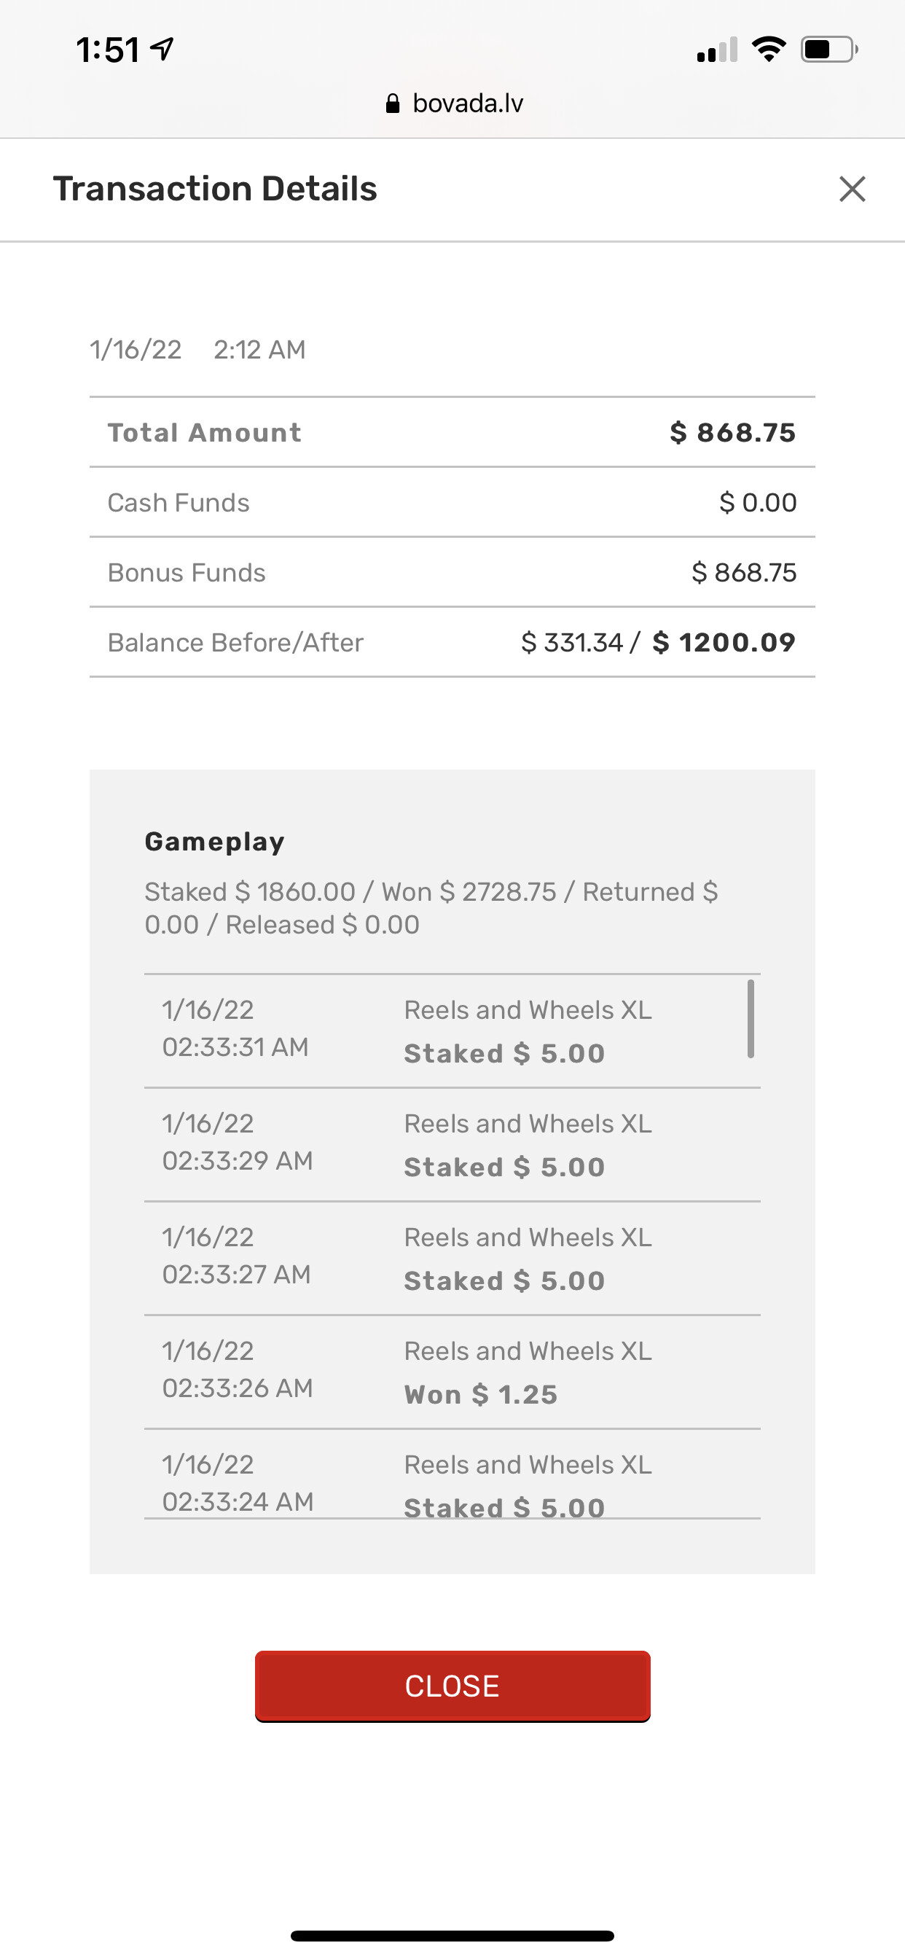Click the Balance Before/After row
Image resolution: width=905 pixels, height=1959 pixels.
pos(452,642)
